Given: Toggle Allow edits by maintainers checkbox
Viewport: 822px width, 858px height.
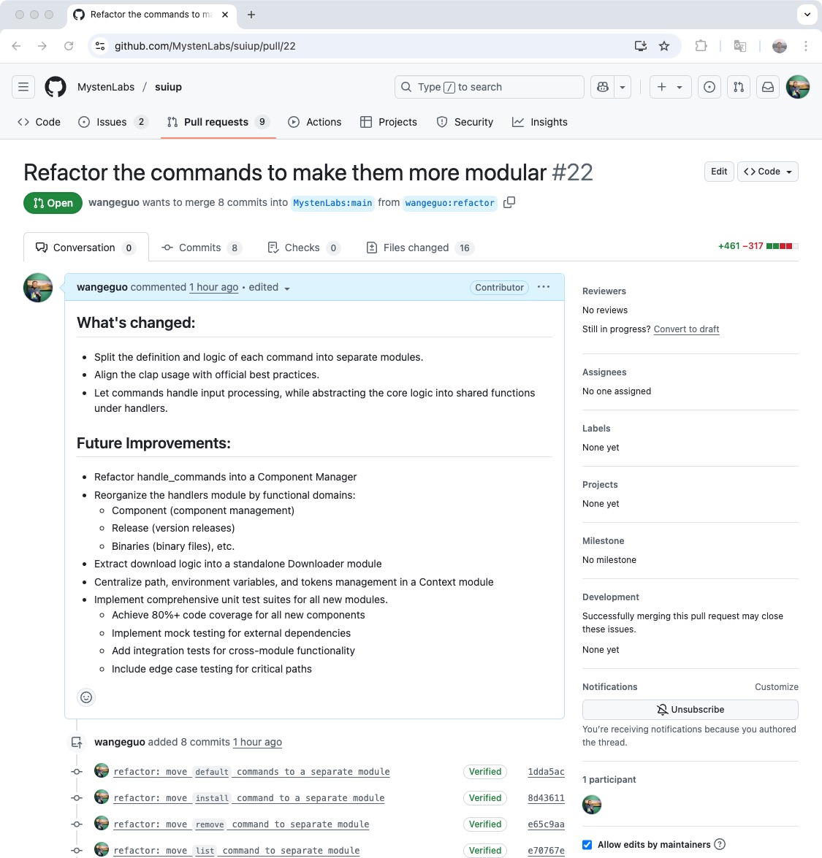Looking at the screenshot, I should tap(587, 844).
